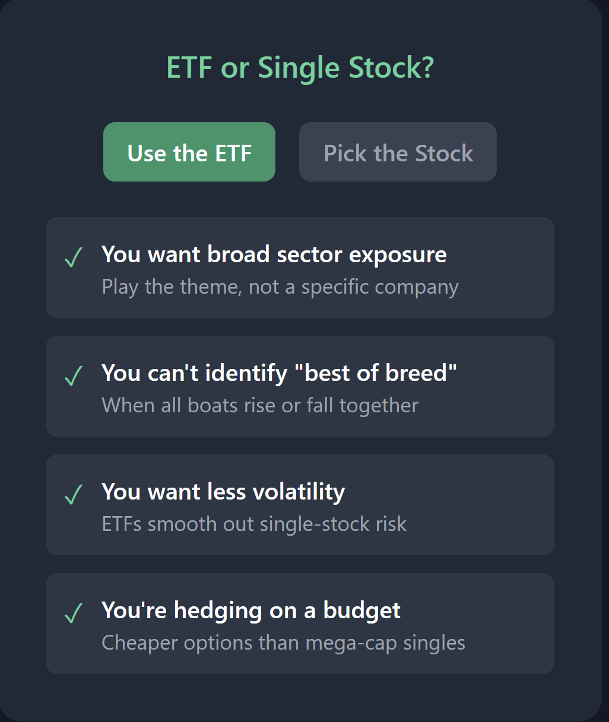Screen dimensions: 609x722
Task: Click 'Play the theme' description text
Action: [280, 287]
